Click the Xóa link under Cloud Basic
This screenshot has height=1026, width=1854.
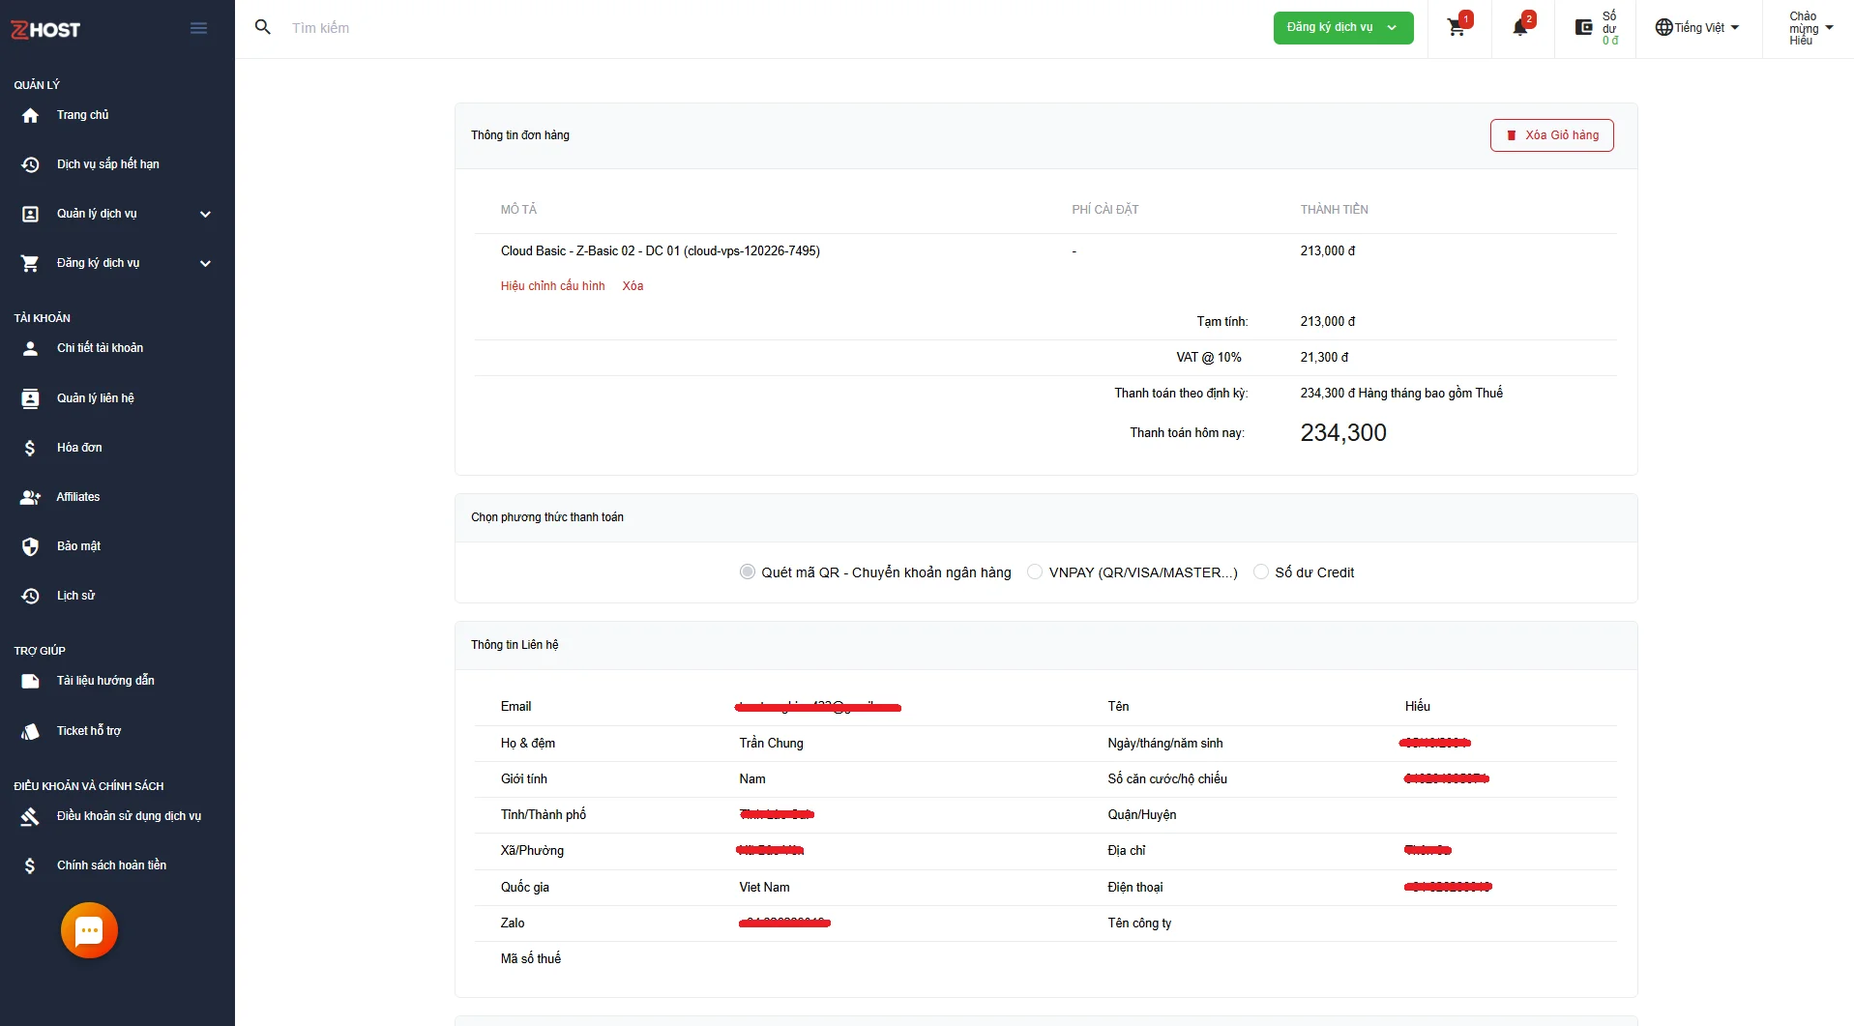(633, 286)
